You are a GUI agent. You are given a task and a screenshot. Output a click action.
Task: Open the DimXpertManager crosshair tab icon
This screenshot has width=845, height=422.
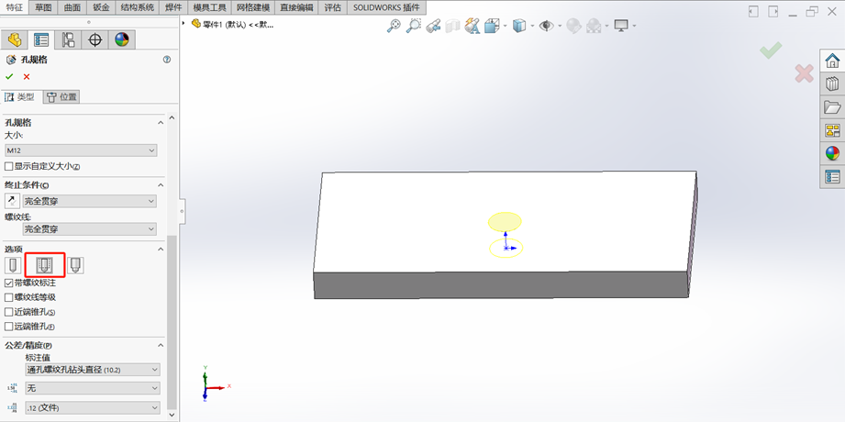pos(95,39)
